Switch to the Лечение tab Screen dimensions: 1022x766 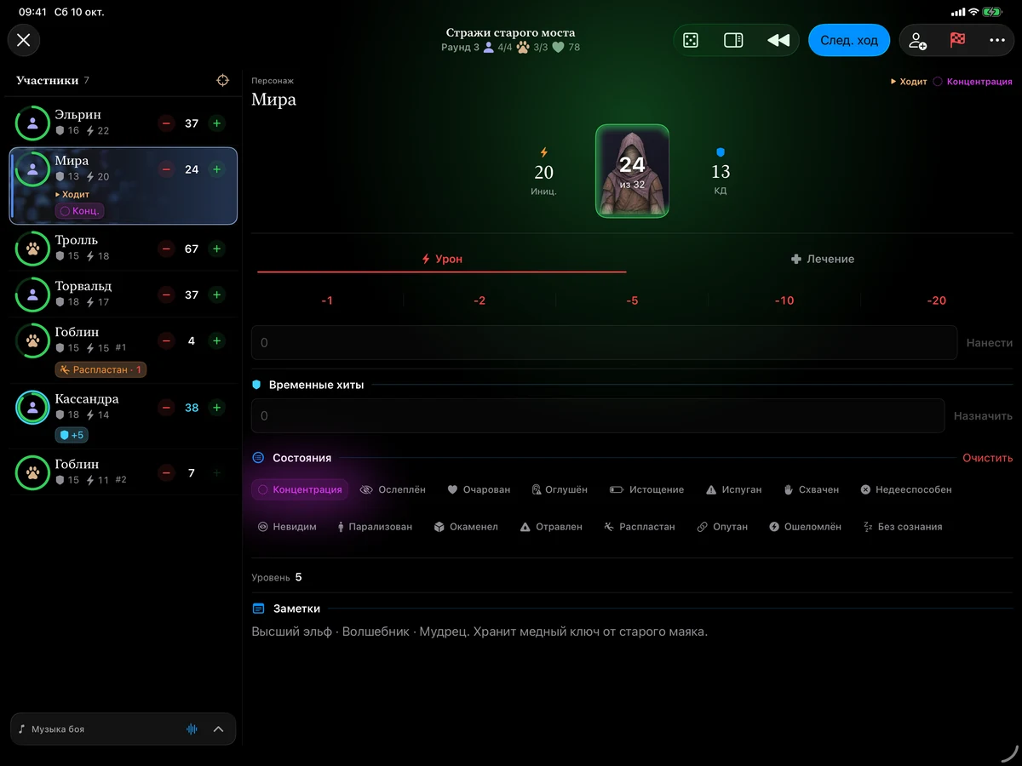coord(823,259)
